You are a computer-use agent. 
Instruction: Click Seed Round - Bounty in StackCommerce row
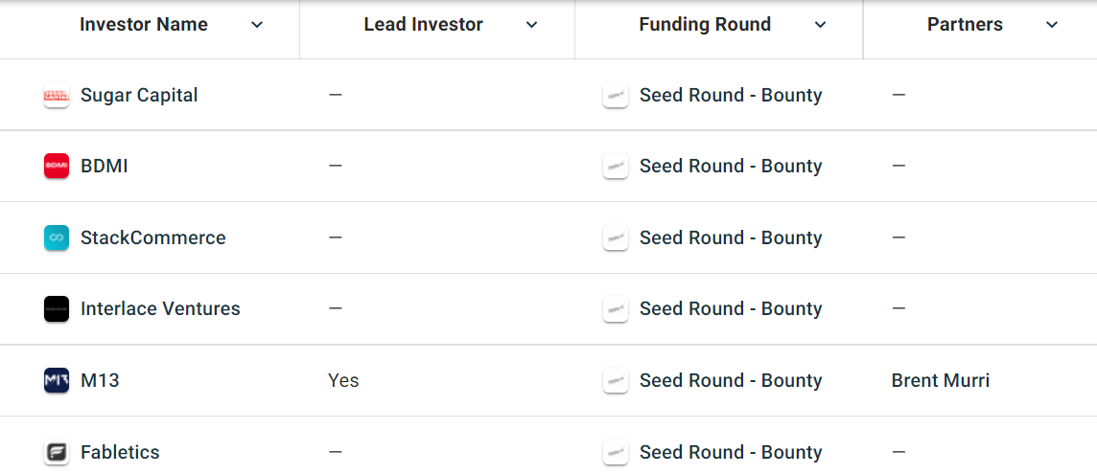pos(731,238)
